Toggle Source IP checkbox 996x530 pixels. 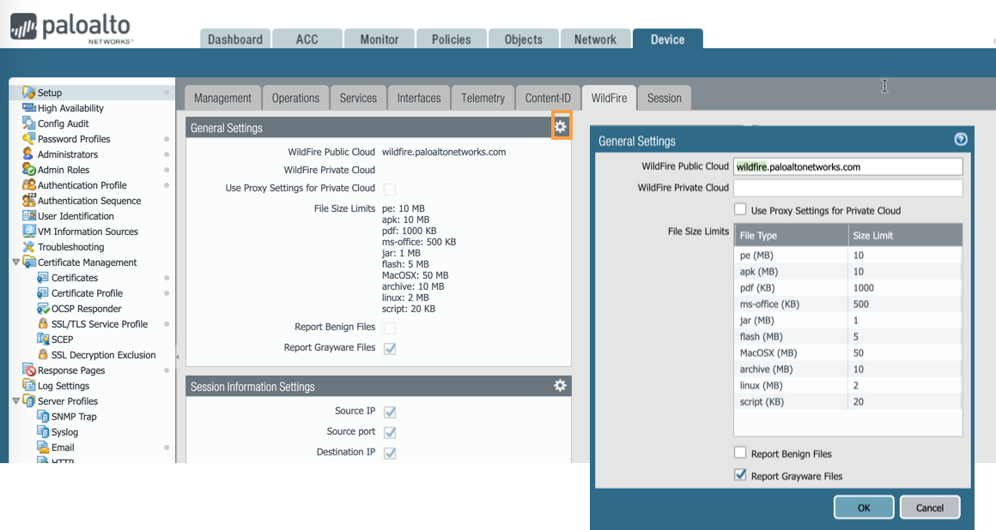pyautogui.click(x=390, y=412)
